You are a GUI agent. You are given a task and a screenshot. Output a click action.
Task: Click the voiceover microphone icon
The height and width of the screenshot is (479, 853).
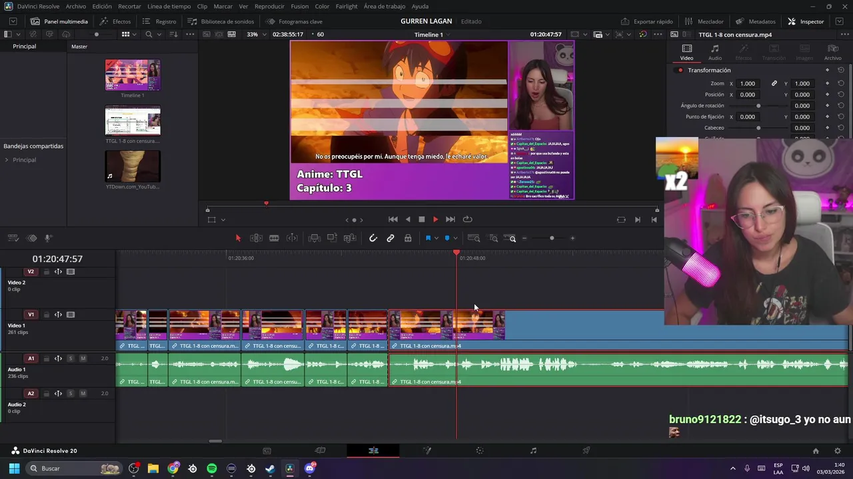point(48,238)
